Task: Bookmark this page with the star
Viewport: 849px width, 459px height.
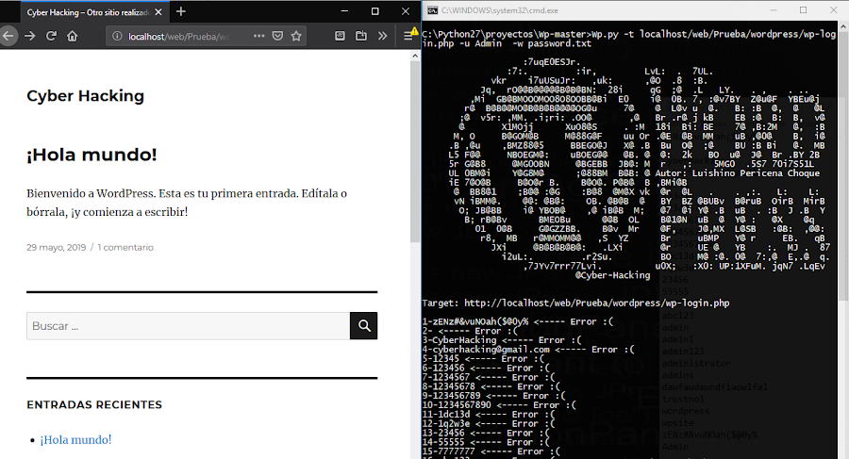Action: pyautogui.click(x=296, y=36)
